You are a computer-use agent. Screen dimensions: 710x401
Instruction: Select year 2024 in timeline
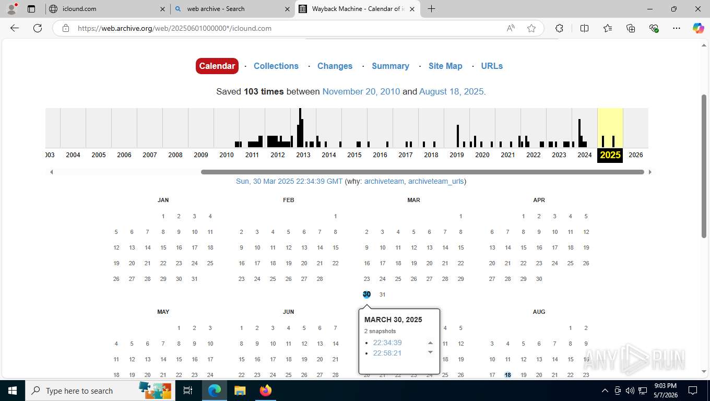pos(585,155)
